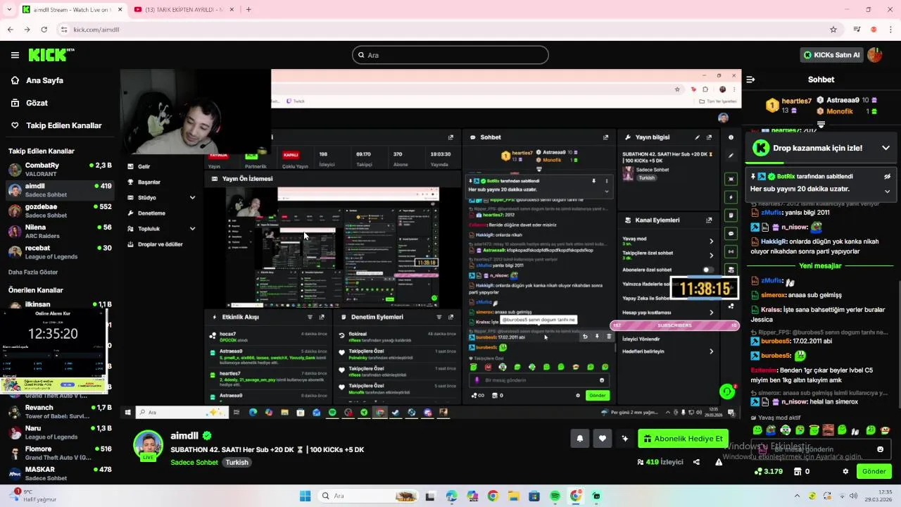The height and width of the screenshot is (507, 901).
Task: Click the taskbar Ara search box
Action: tap(370, 496)
